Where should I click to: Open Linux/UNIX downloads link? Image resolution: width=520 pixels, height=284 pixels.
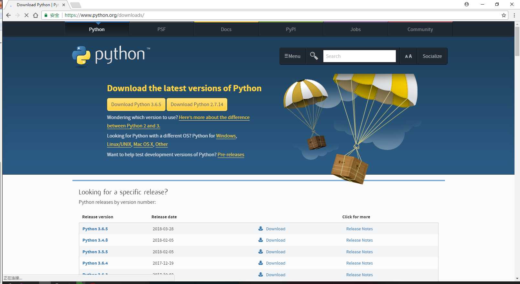119,144
